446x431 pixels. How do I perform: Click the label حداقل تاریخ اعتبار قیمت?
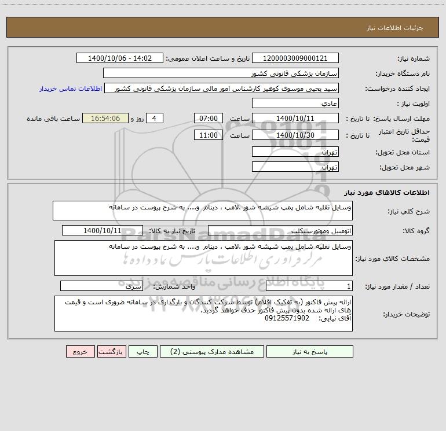point(404,135)
